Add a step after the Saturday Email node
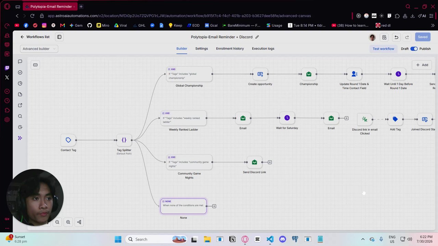This screenshot has height=246, width=438. [x=346, y=118]
